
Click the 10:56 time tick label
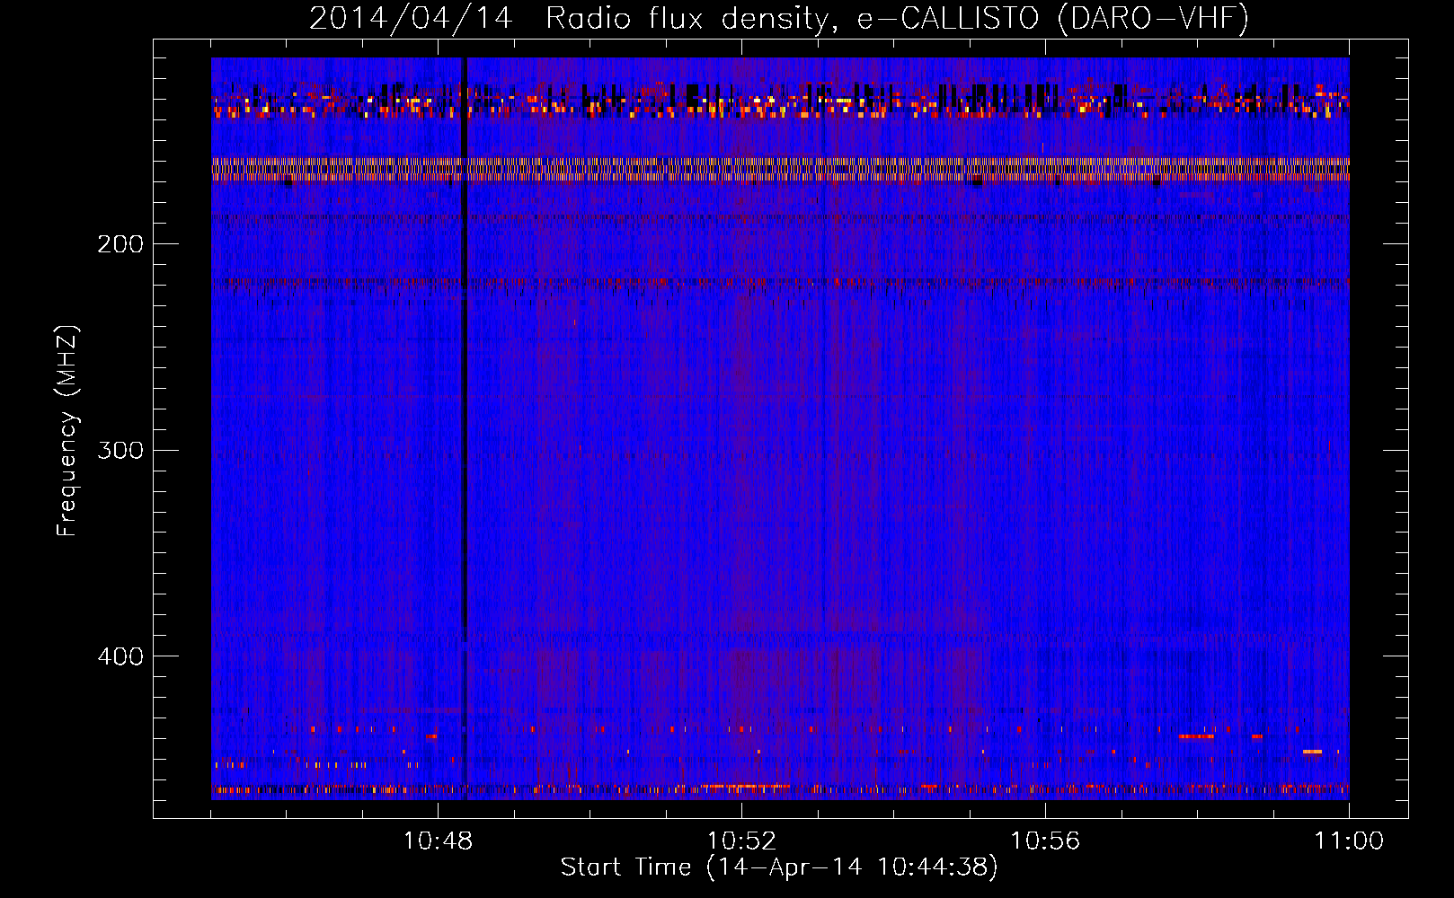click(1045, 841)
